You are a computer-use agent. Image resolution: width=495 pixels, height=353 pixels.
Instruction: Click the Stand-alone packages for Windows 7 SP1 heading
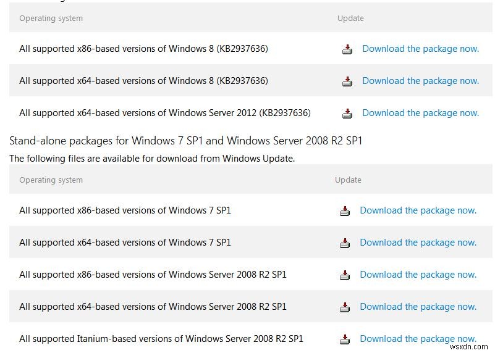tap(185, 141)
